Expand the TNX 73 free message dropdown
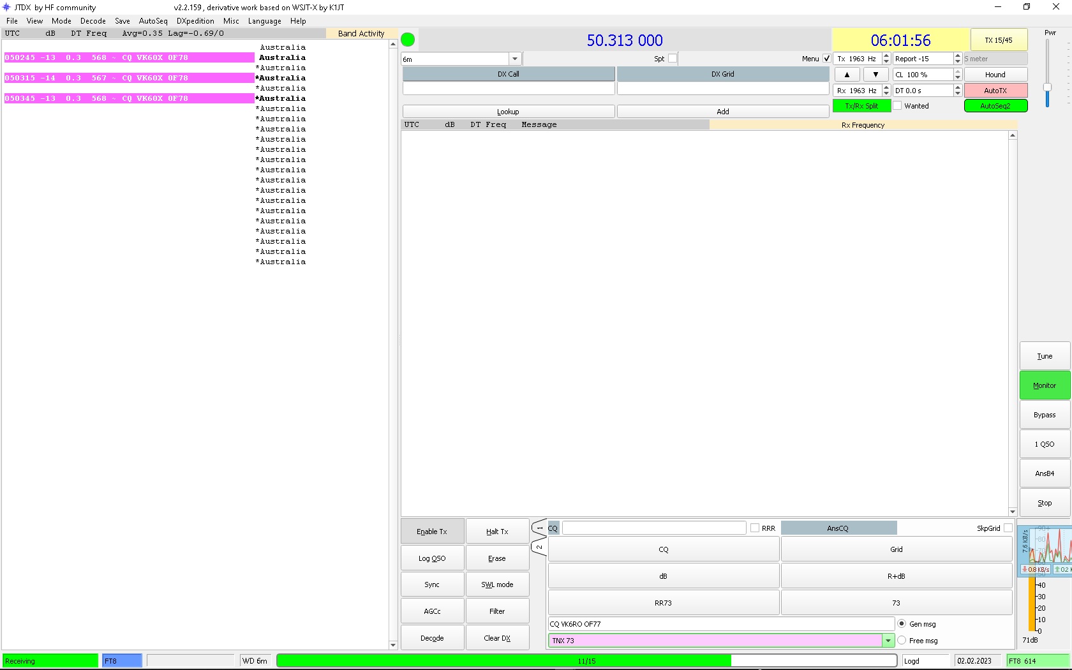The height and width of the screenshot is (670, 1072). pyautogui.click(x=888, y=641)
